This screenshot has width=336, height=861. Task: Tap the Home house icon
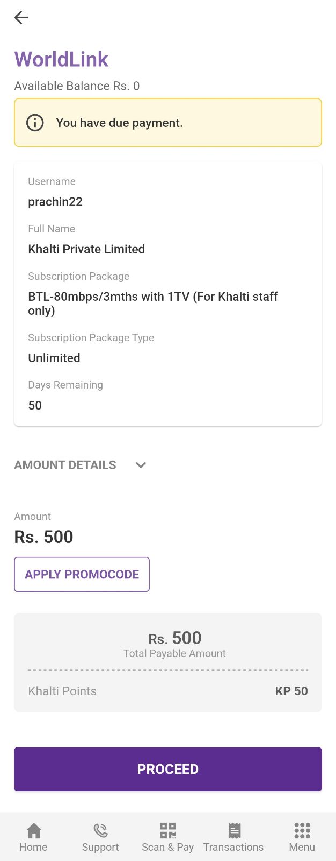tap(33, 831)
